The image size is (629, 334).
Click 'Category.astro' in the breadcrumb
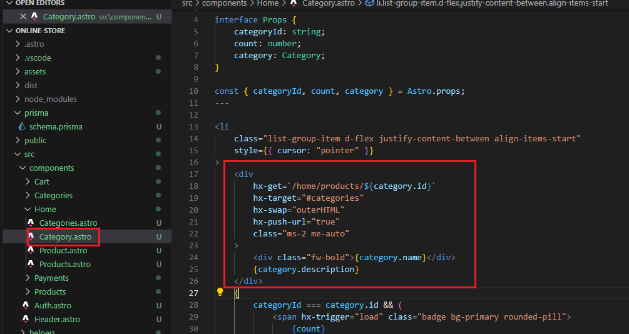(328, 3)
